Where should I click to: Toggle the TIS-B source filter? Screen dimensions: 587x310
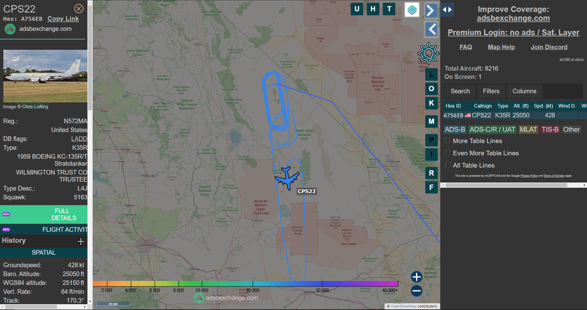coord(550,130)
